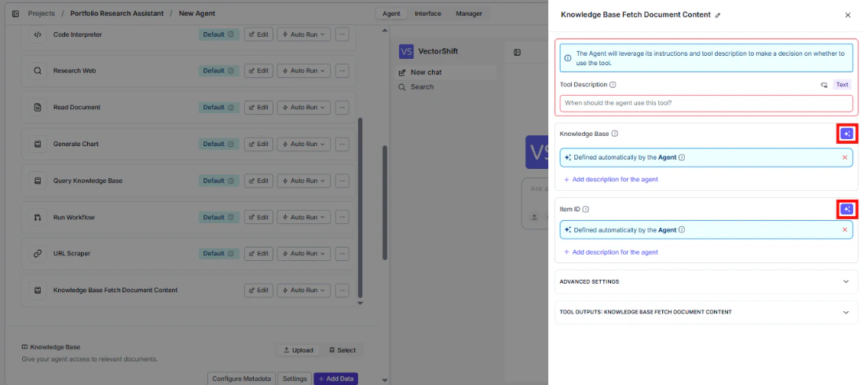Screen dimensions: 864x385
Task: Open Auto Run dropdown for Research Web
Action: click(x=304, y=71)
